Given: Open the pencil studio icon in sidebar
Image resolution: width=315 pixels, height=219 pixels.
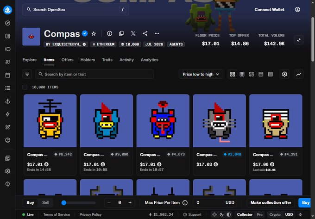Looking at the screenshot, I should 7,127.
